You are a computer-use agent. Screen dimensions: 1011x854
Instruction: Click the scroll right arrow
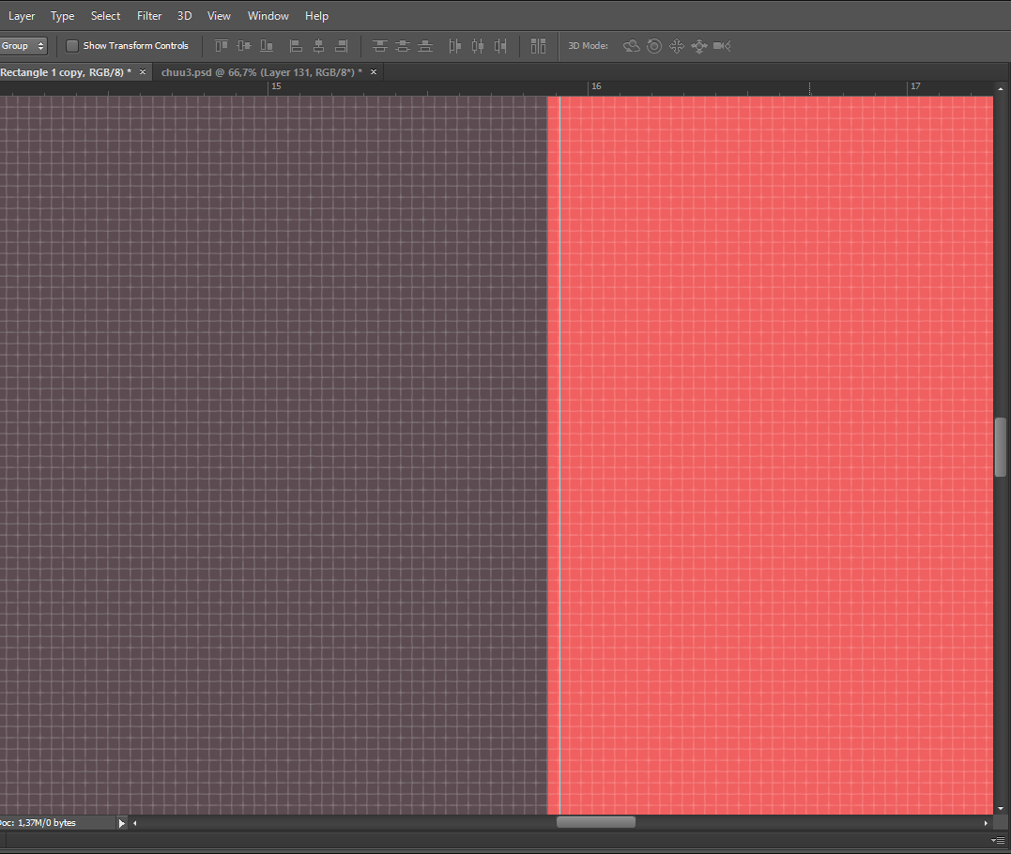pyautogui.click(x=986, y=823)
